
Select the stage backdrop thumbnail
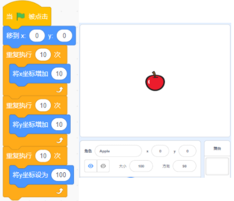click(x=217, y=166)
